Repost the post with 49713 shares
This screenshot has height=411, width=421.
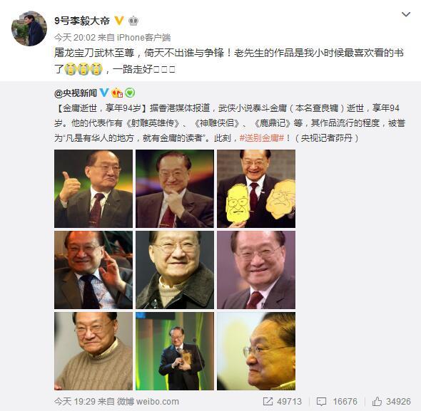282,401
